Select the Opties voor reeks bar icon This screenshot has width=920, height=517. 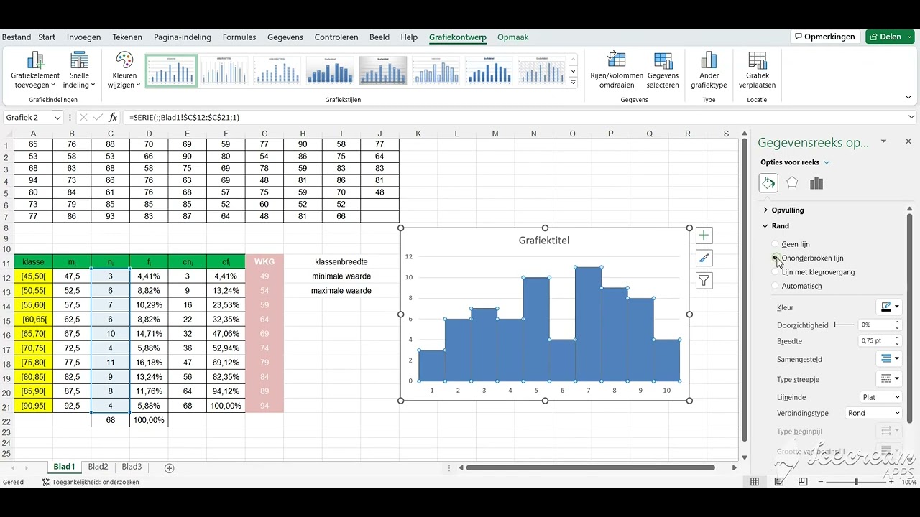[816, 183]
